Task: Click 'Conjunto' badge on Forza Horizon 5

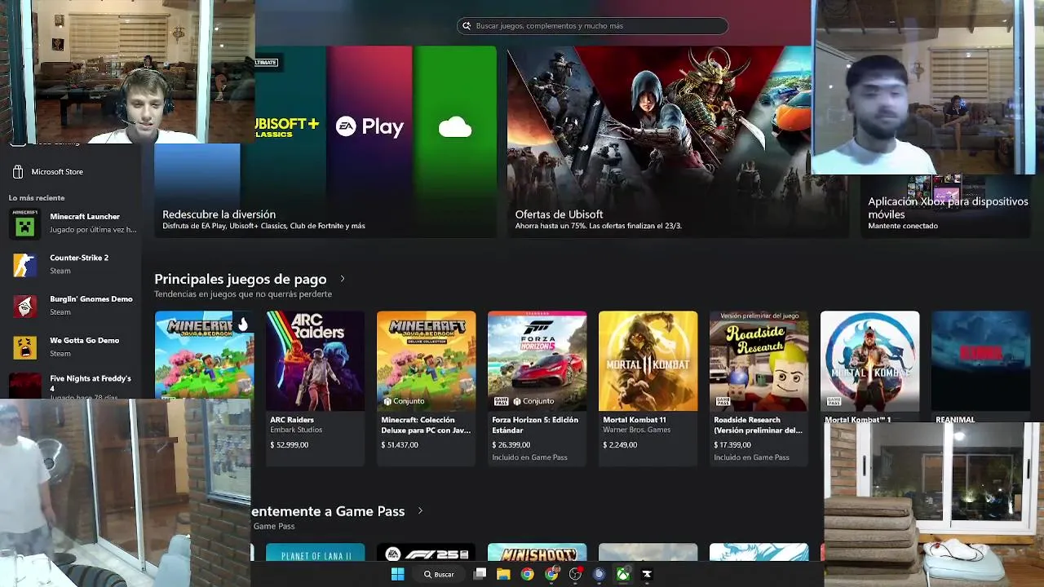Action: click(532, 401)
